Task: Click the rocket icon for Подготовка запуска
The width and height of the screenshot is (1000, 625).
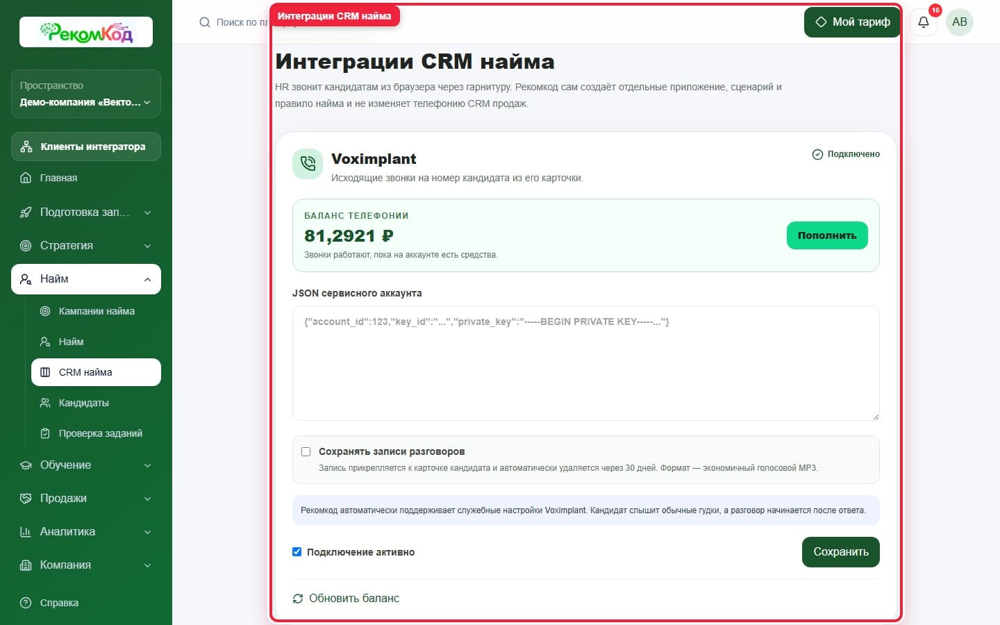Action: 26,212
